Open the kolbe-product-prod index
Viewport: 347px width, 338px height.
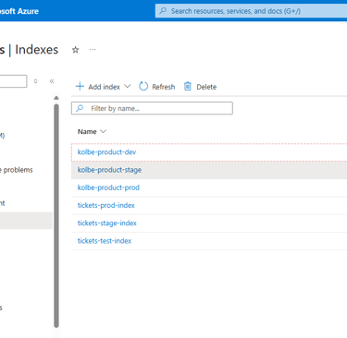[108, 187]
